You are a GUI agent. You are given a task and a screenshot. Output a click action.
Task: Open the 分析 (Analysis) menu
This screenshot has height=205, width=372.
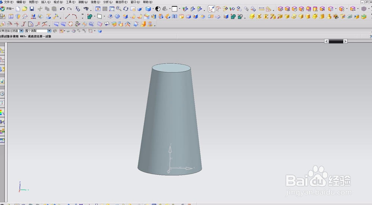(x=108, y=2)
